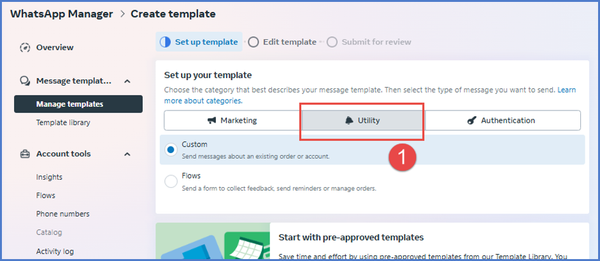This screenshot has height=261, width=600.
Task: Select the Flows radio button
Action: pos(171,181)
